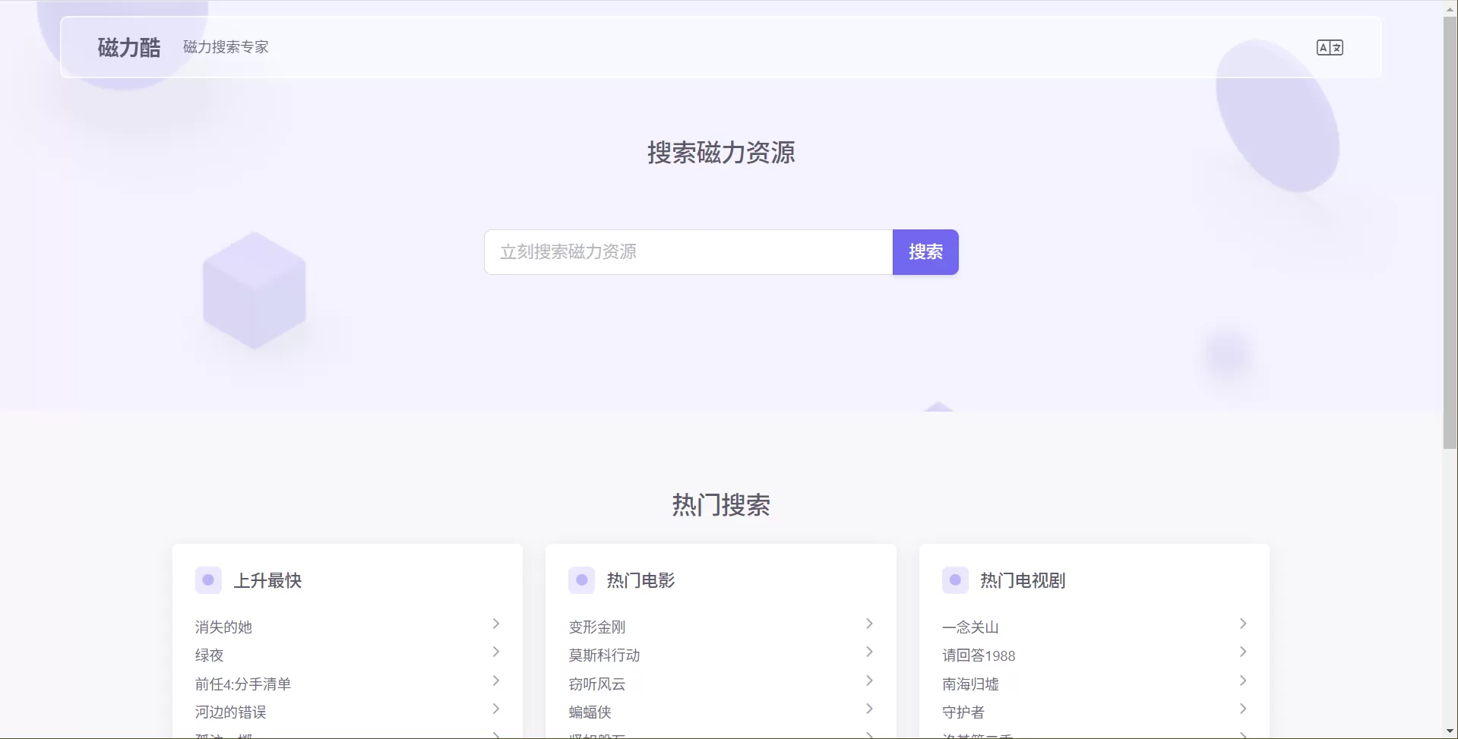
Task: Open the 南海归墟 TV series entry
Action: tap(971, 683)
